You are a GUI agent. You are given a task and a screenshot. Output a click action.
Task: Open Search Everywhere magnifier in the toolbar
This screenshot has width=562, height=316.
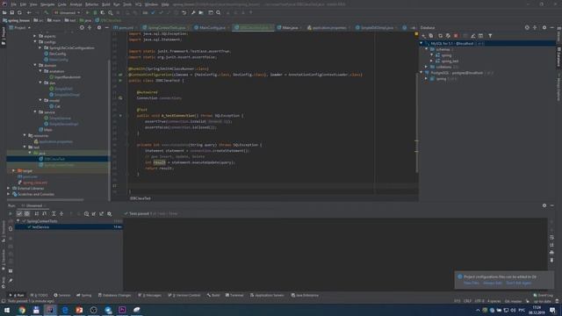[x=218, y=12]
